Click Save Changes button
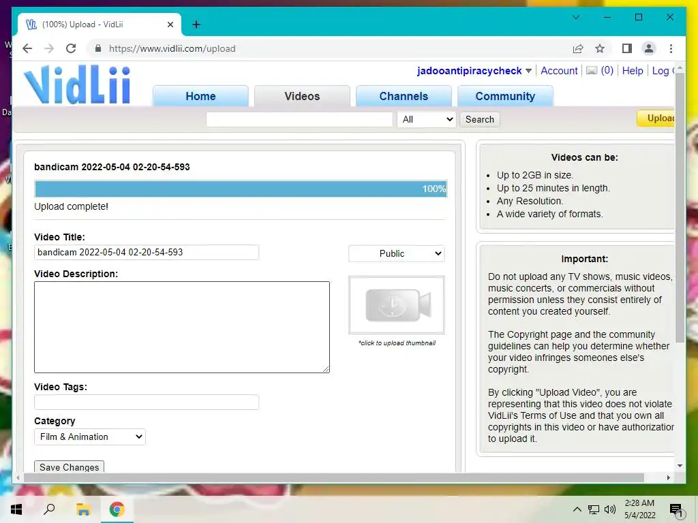This screenshot has width=698, height=523. pyautogui.click(x=69, y=467)
